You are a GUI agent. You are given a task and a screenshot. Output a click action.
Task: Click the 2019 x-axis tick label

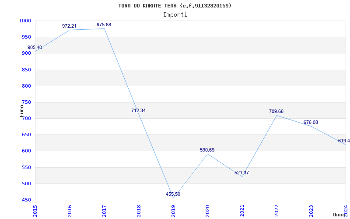[x=173, y=211]
